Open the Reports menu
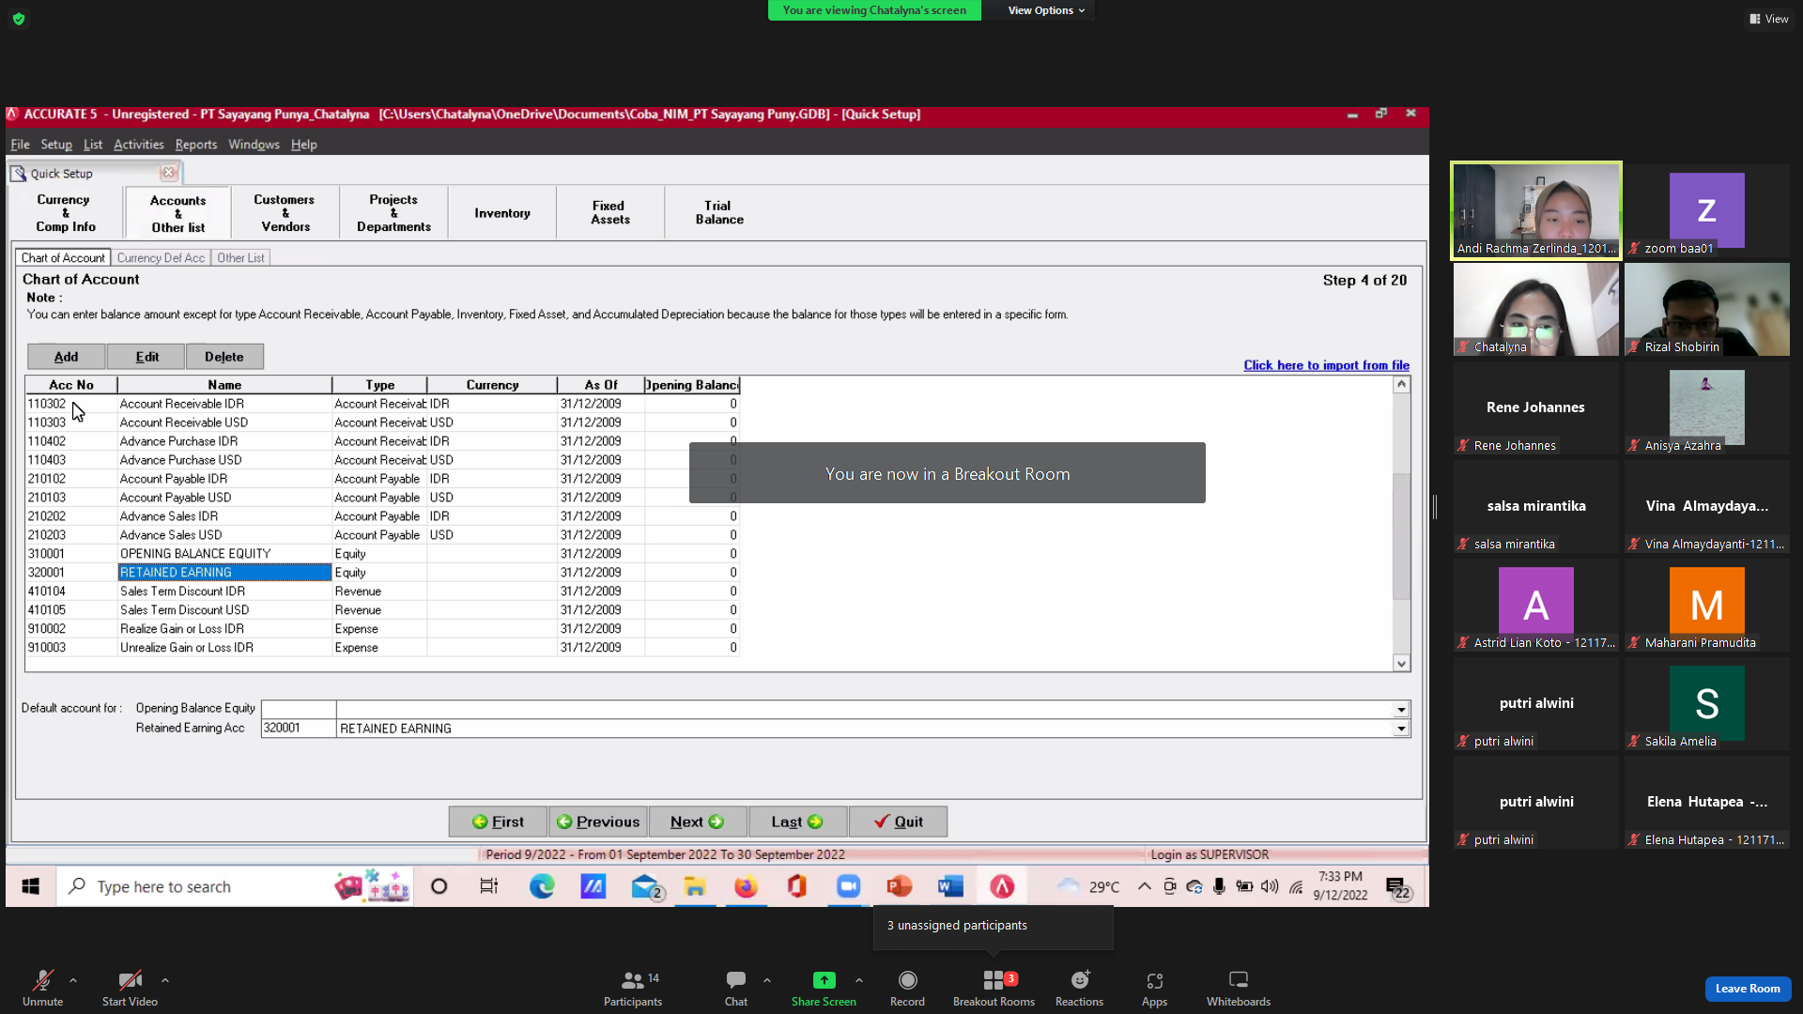Screen dimensions: 1803x1014 click(x=196, y=145)
